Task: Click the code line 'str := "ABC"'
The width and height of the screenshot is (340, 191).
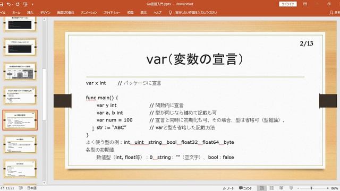Action: tap(111, 127)
